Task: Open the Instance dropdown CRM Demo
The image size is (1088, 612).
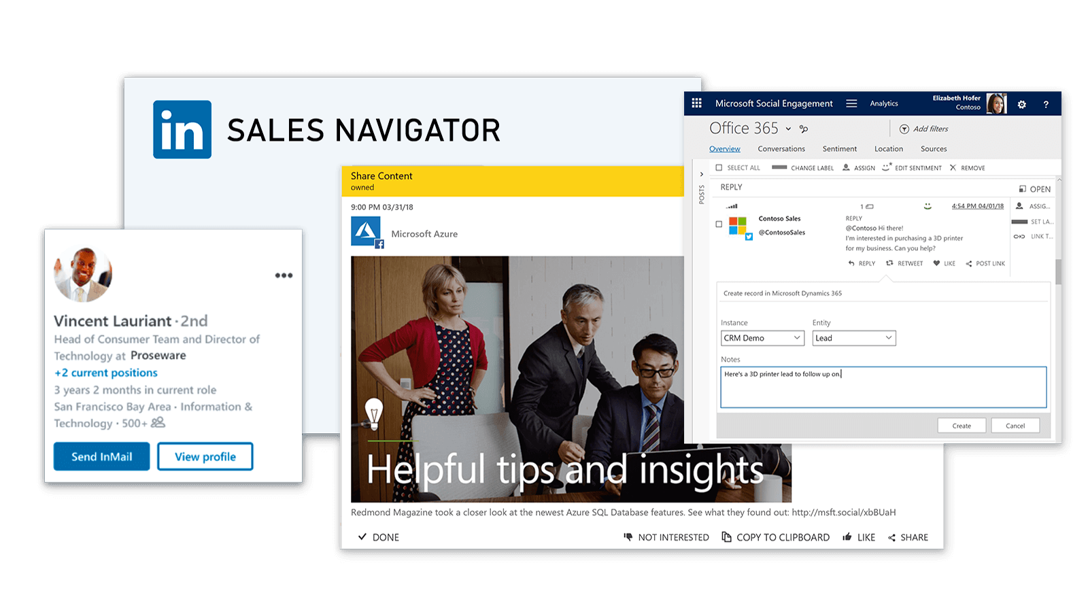Action: coord(762,338)
